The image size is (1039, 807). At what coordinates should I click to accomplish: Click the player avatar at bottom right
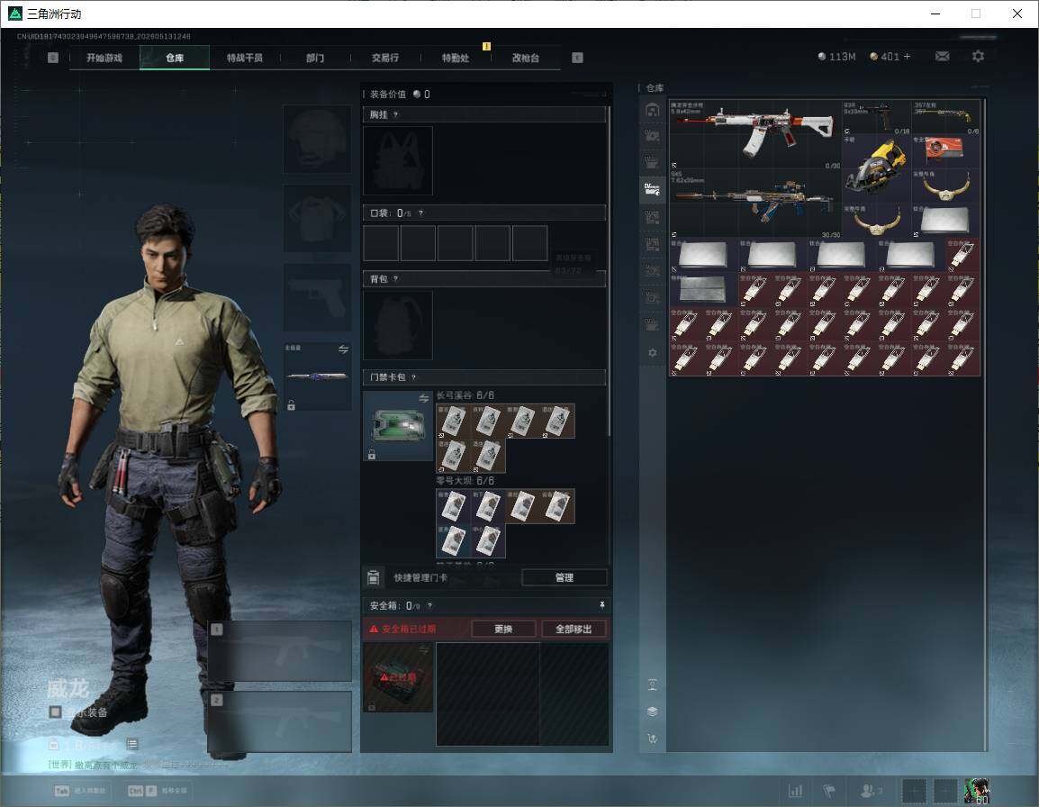977,791
